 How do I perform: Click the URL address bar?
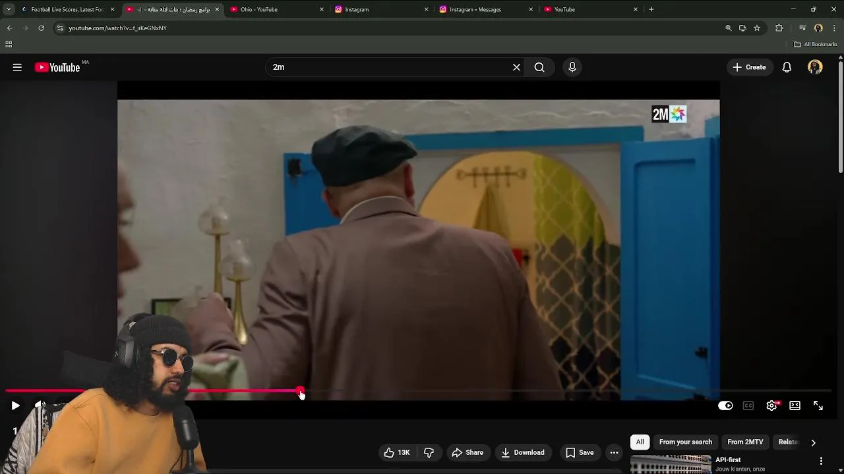(389, 28)
